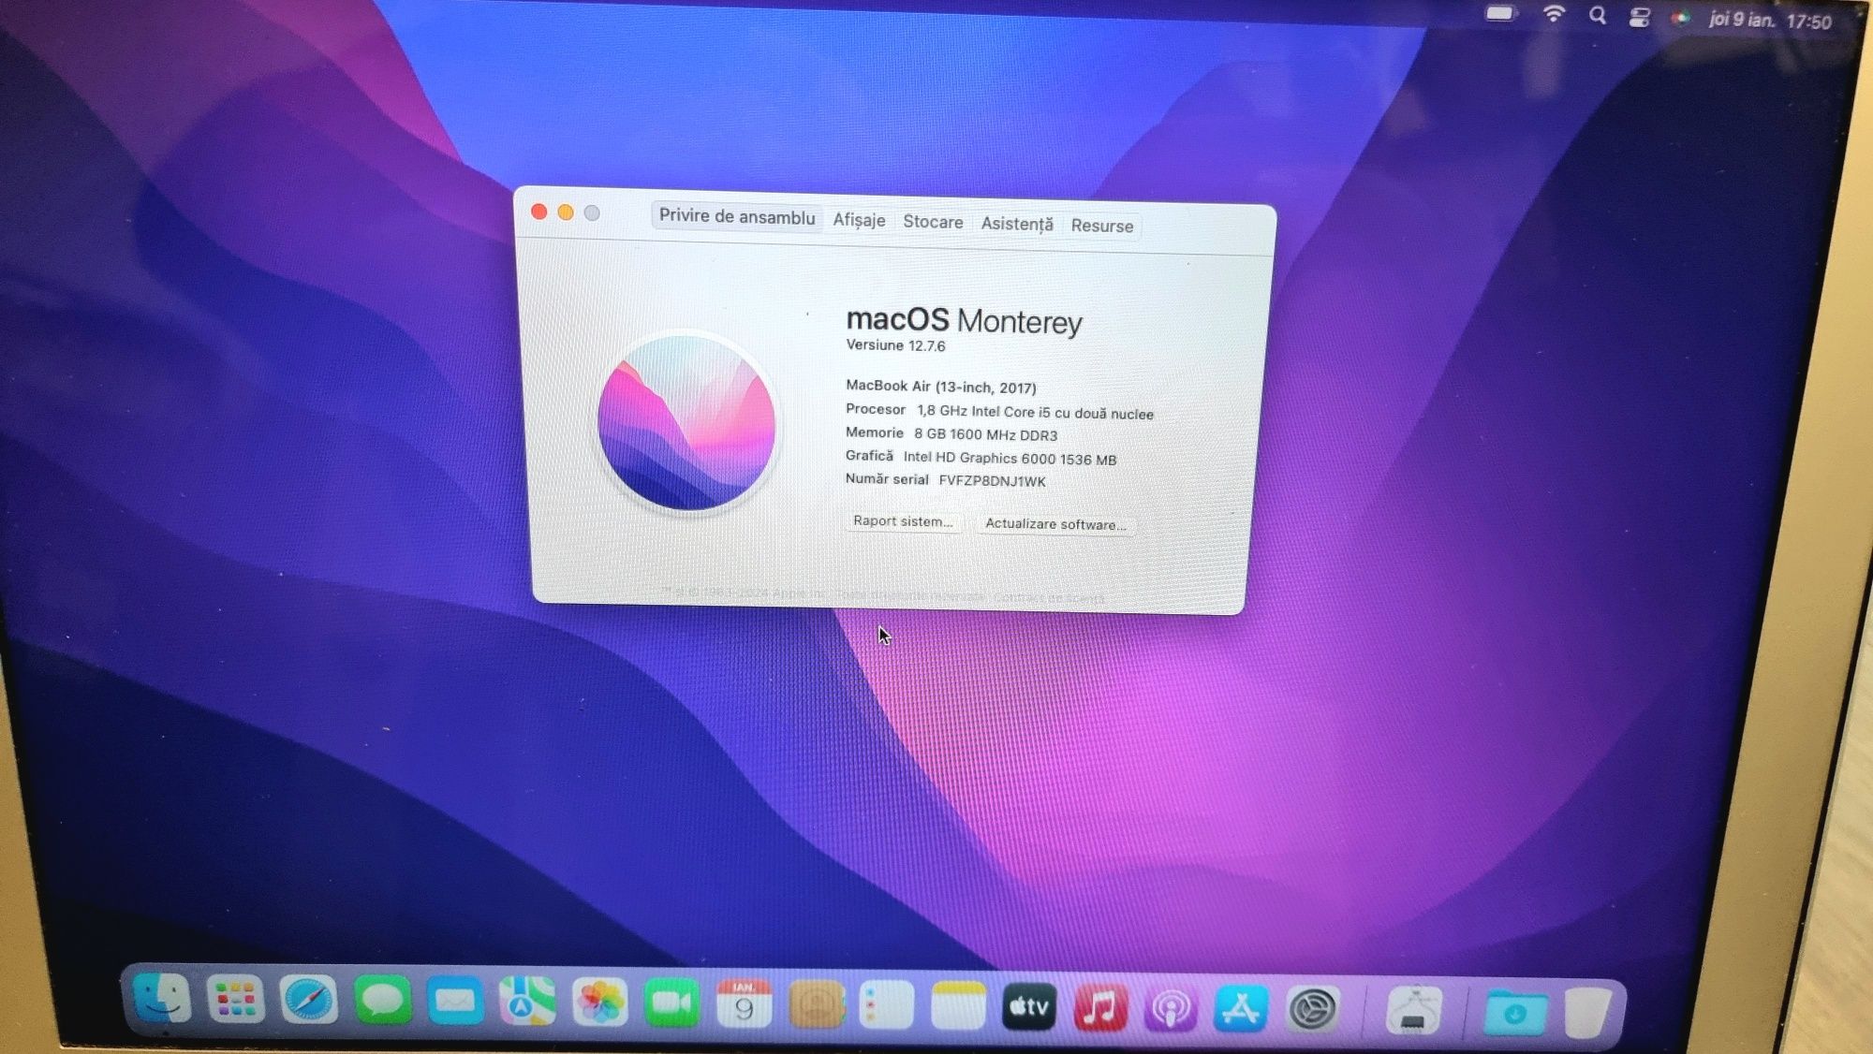Start FaceTime from the Dock
The width and height of the screenshot is (1873, 1054).
671,1004
